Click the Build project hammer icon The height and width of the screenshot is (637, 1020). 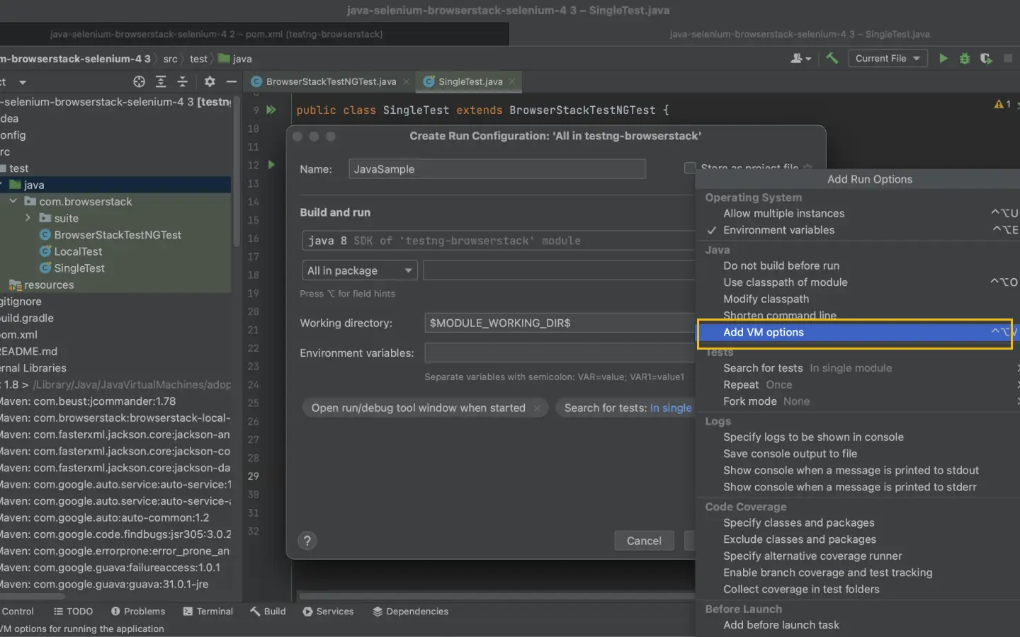tap(832, 59)
